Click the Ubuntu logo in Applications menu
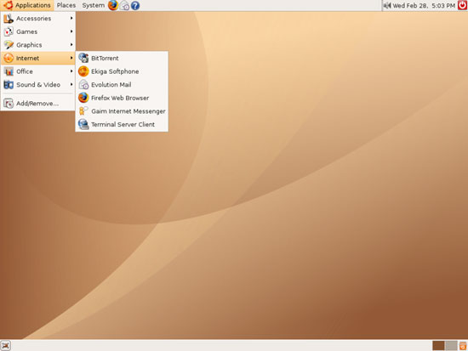Screen dimensions: 468x351 [x=8, y=5]
